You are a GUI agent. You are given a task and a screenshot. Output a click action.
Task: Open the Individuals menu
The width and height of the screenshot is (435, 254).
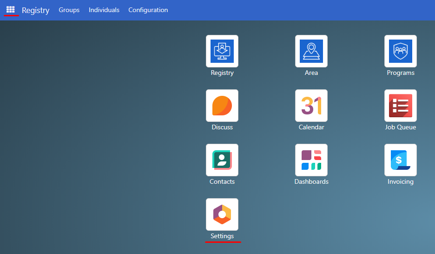pyautogui.click(x=104, y=10)
